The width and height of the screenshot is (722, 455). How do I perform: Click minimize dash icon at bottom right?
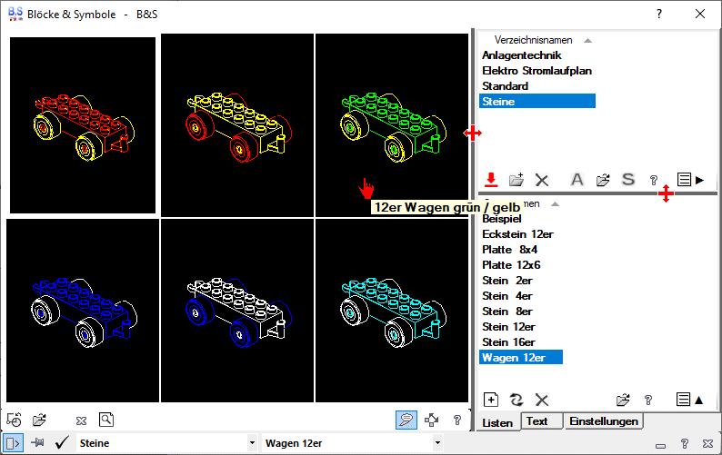661,445
